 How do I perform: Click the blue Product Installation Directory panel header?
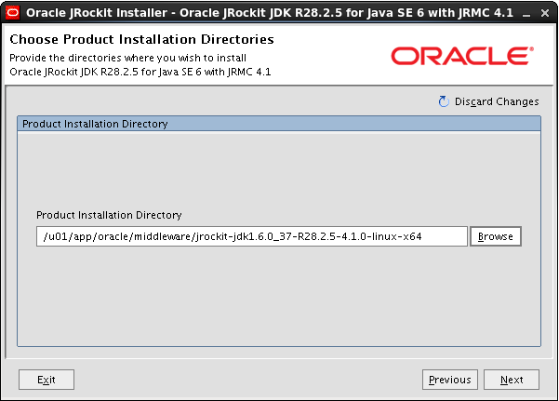(278, 123)
